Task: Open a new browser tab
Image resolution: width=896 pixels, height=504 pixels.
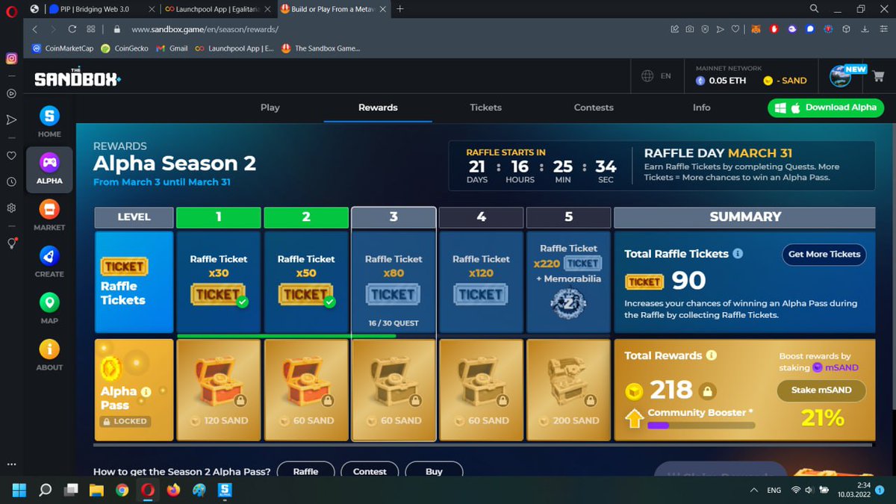Action: pyautogui.click(x=400, y=9)
